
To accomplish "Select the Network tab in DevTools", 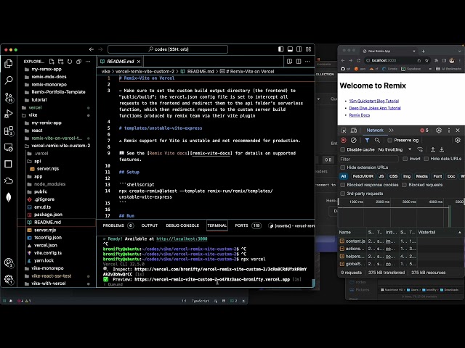I will 375,130.
